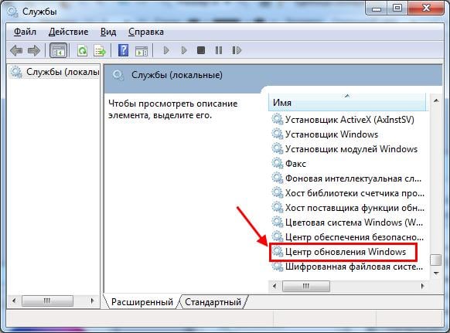Click gear icon beside Цветовая система Windows

click(x=278, y=222)
